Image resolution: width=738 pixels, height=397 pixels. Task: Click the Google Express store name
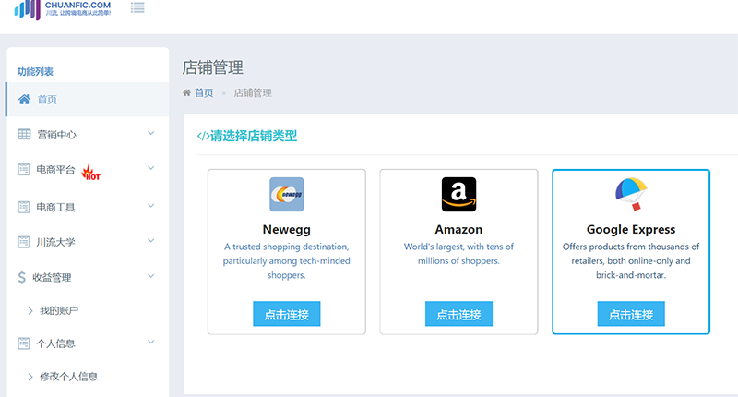[x=631, y=229]
